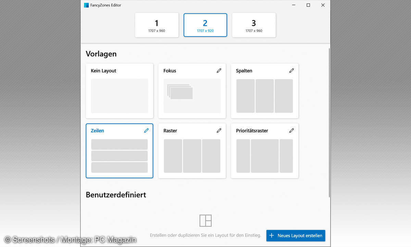The height and width of the screenshot is (247, 411).
Task: Click Neues Layout erstellen button
Action: pyautogui.click(x=296, y=236)
